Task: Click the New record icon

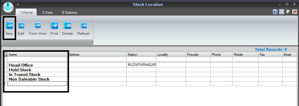Action: point(9,25)
